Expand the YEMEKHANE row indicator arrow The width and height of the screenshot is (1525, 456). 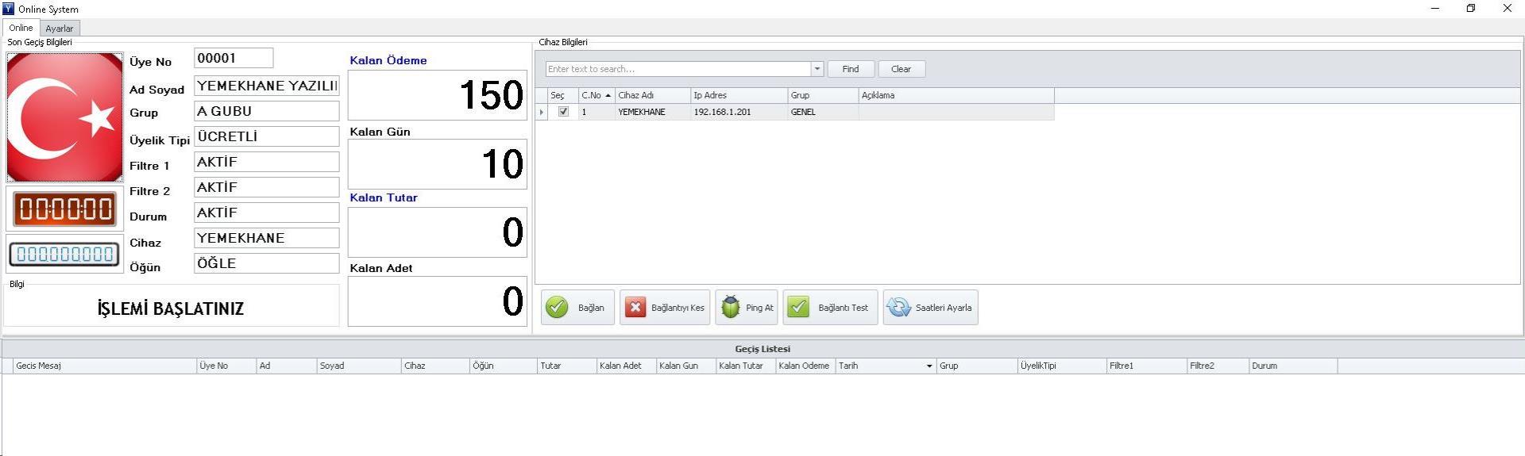(x=542, y=113)
